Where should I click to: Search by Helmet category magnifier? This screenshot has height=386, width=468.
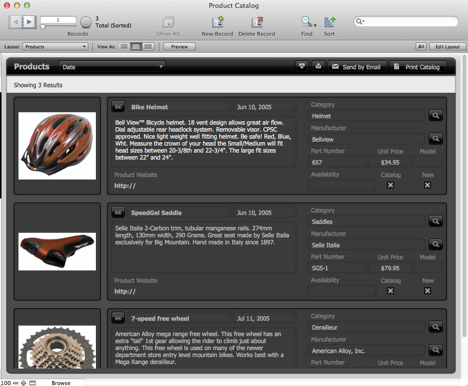coord(436,115)
